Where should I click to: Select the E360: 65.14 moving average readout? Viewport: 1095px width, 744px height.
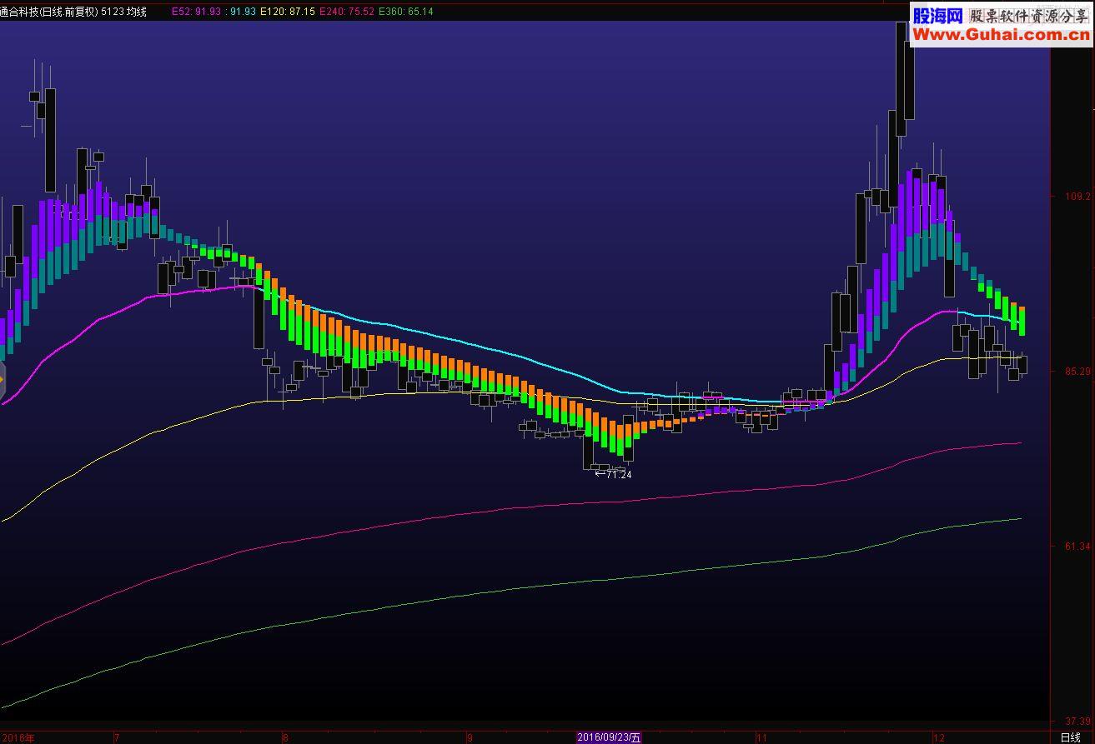coord(406,12)
